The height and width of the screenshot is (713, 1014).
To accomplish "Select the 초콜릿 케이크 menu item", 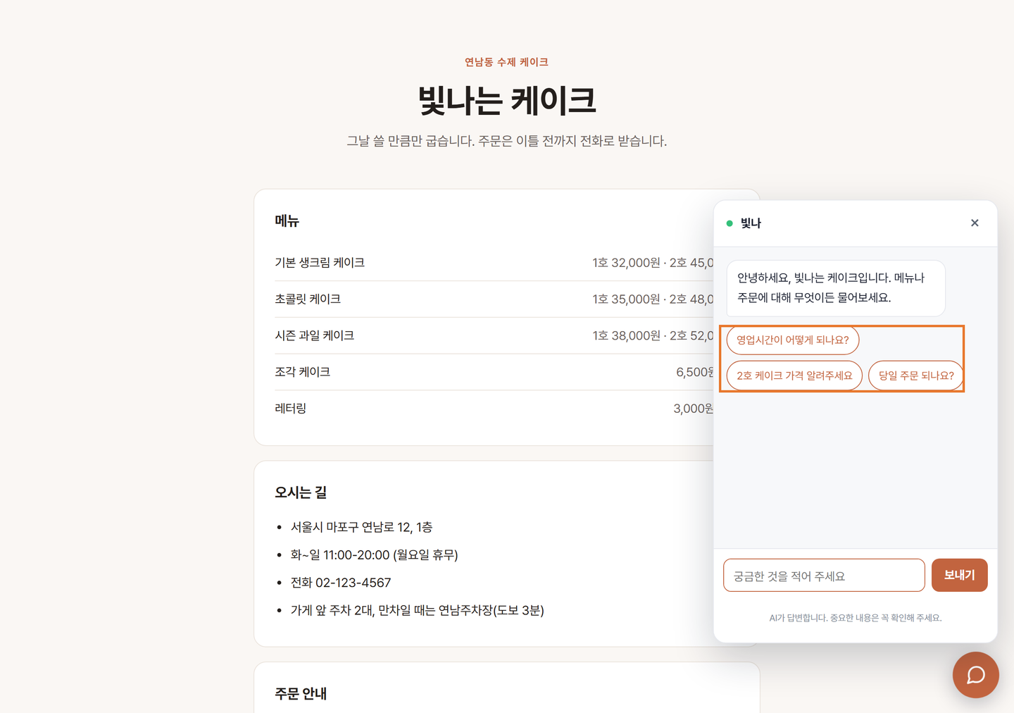I will pos(308,299).
